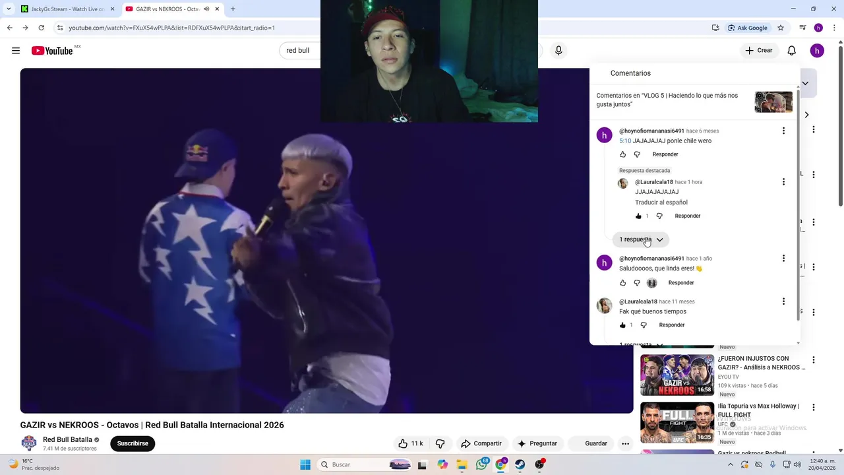844x475 pixels.
Task: Open options for '¿FUERON INJUSTOS CON GAZIR?' video
Action: click(814, 360)
